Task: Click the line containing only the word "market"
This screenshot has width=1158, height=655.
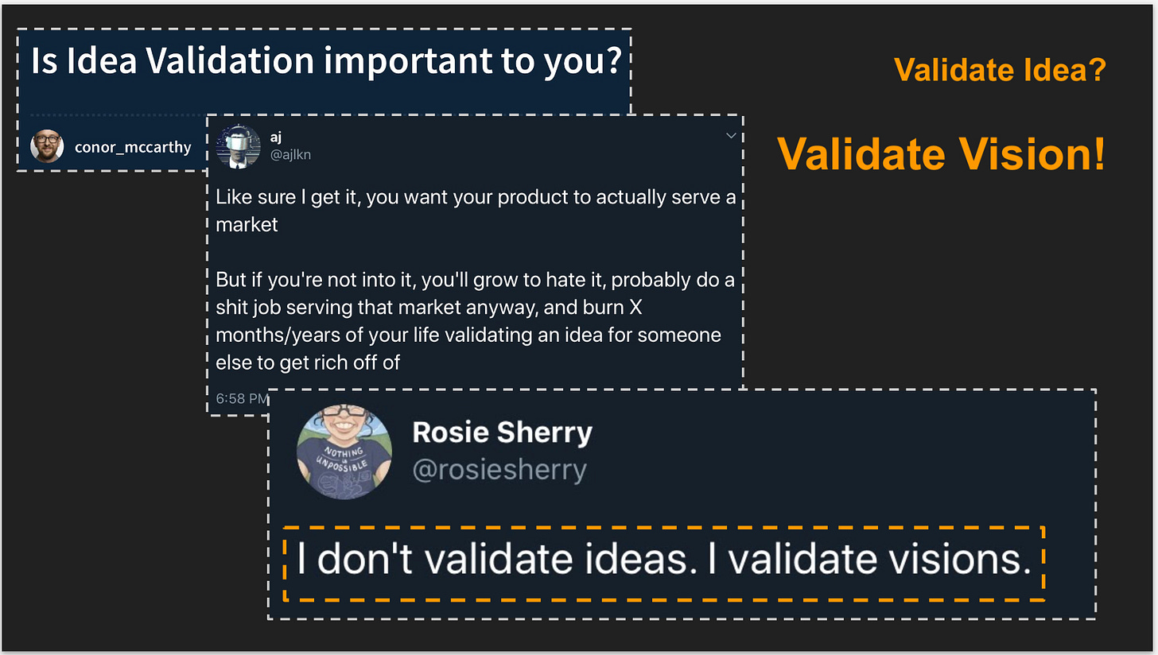Action: 247,225
